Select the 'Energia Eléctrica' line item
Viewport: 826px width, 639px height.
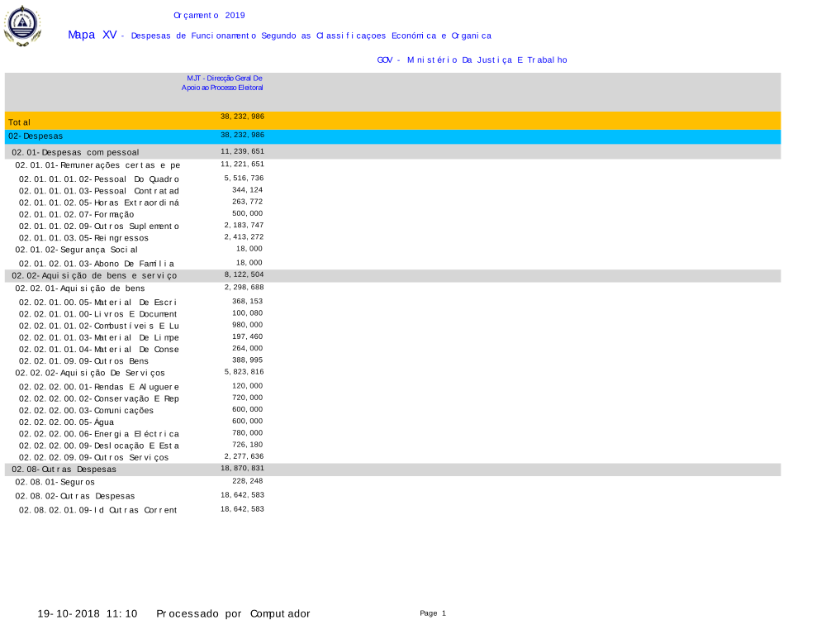99,434
